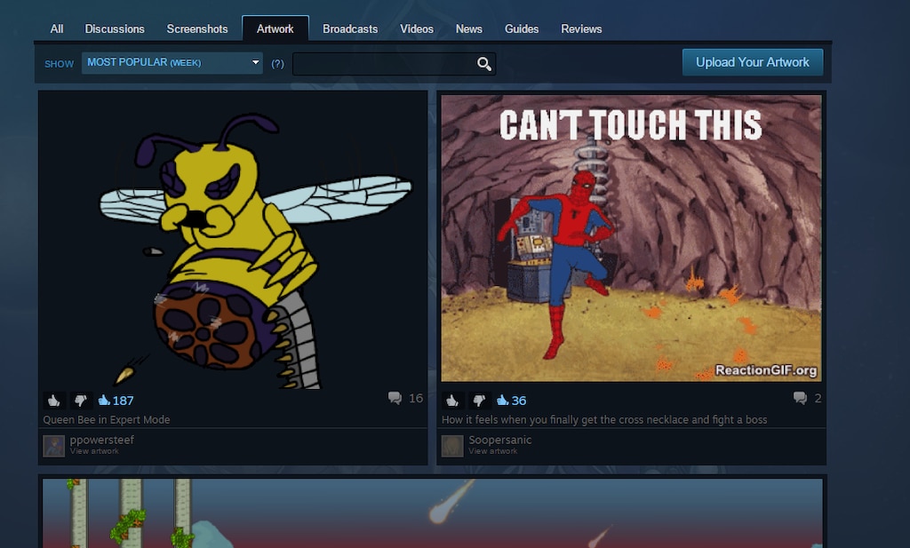910x548 pixels.
Task: Click Upload Your Artwork button
Action: click(x=753, y=62)
